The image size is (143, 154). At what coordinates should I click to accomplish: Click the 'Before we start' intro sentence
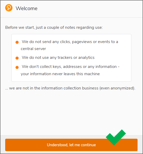tap(54, 27)
